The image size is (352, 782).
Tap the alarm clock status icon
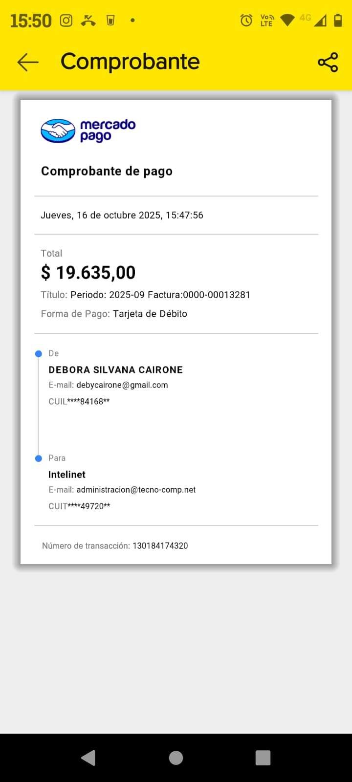pyautogui.click(x=246, y=20)
